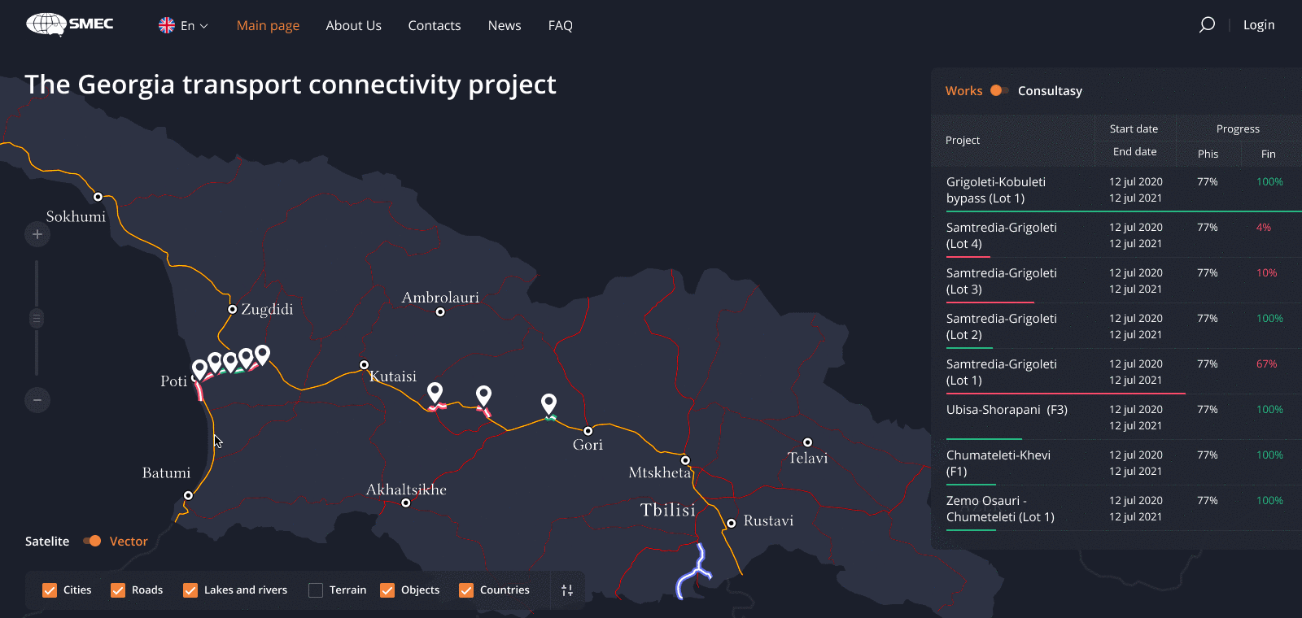Click the SMEC logo
1302x618 pixels.
pyautogui.click(x=70, y=24)
